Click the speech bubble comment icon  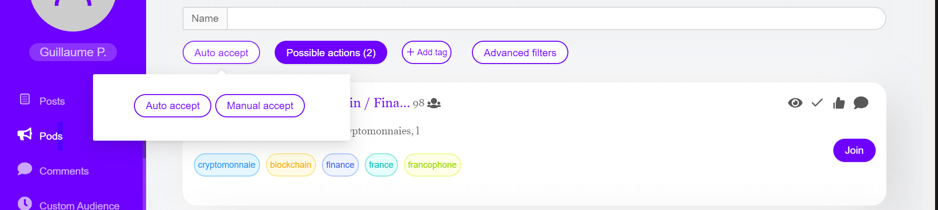click(861, 103)
